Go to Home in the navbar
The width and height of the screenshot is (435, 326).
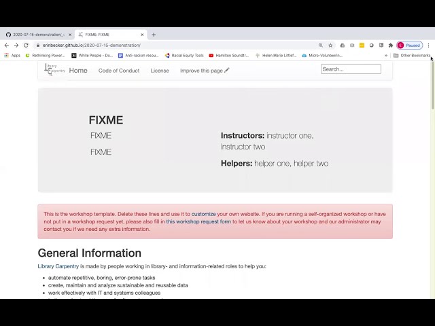(78, 71)
